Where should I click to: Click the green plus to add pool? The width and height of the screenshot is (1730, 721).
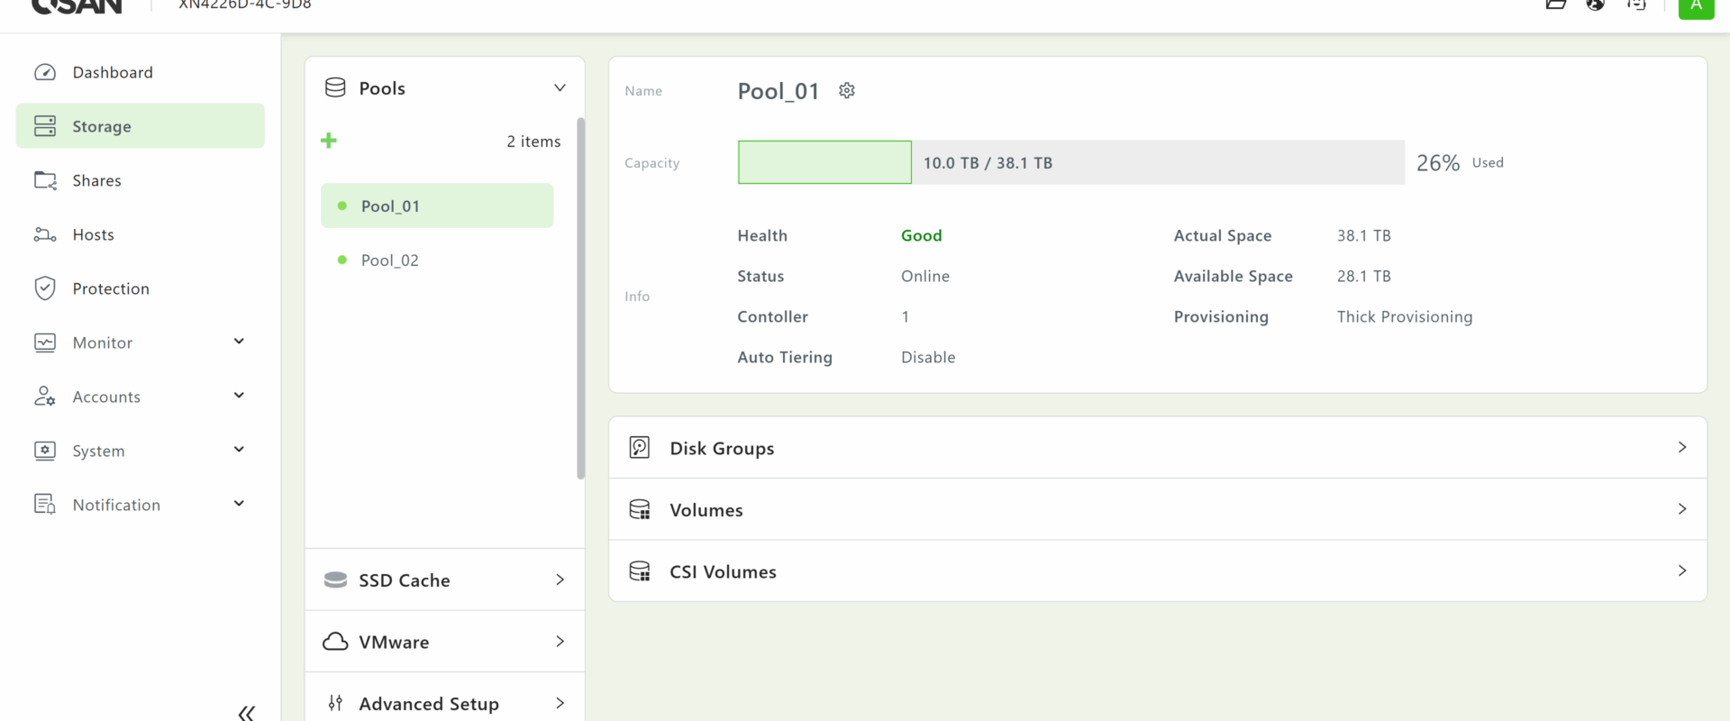(x=329, y=141)
